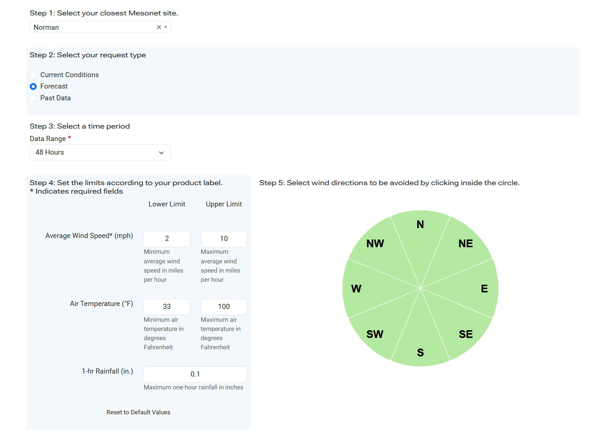
Task: Select Past Data request type
Action: pos(33,98)
